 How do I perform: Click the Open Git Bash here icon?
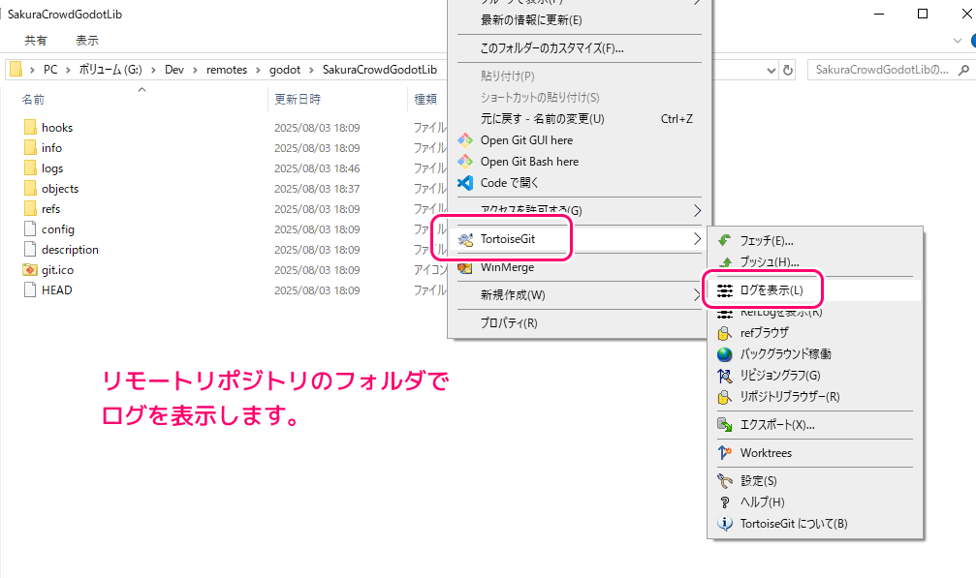(x=465, y=162)
